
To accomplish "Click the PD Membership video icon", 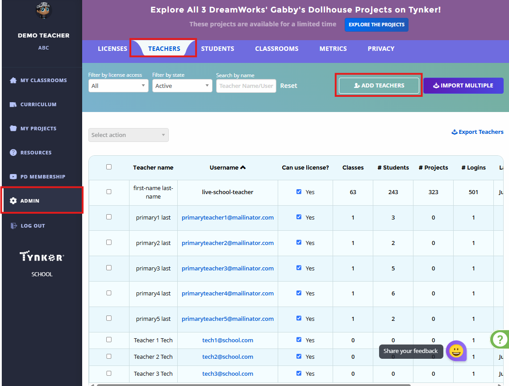I will click(x=13, y=176).
